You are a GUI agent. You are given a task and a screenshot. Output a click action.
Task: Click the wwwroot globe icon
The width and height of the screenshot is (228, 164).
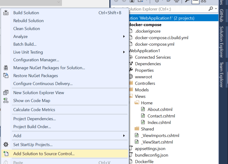pos(131,76)
